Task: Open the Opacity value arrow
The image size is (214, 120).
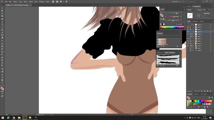Action: tap(209, 10)
